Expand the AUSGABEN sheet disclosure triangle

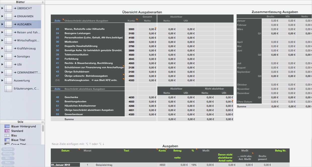[2, 24]
